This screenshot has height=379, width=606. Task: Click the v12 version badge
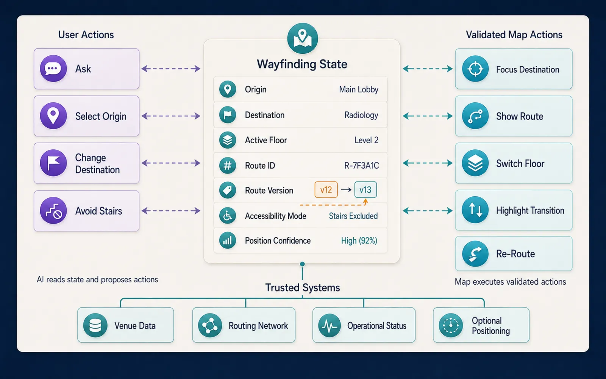(x=326, y=189)
